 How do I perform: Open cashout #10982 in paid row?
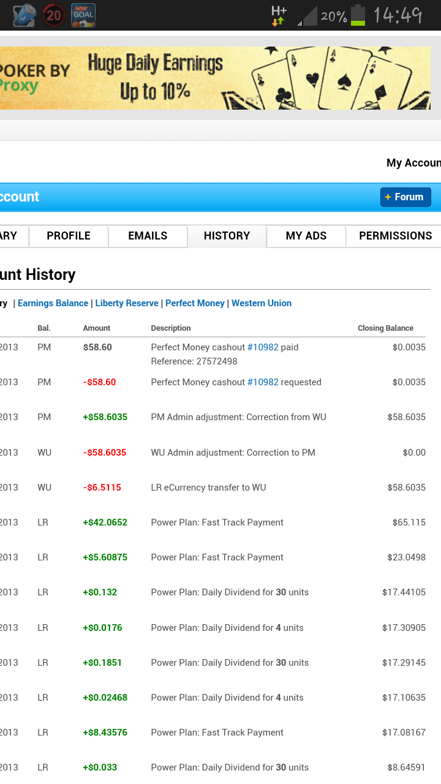[263, 347]
